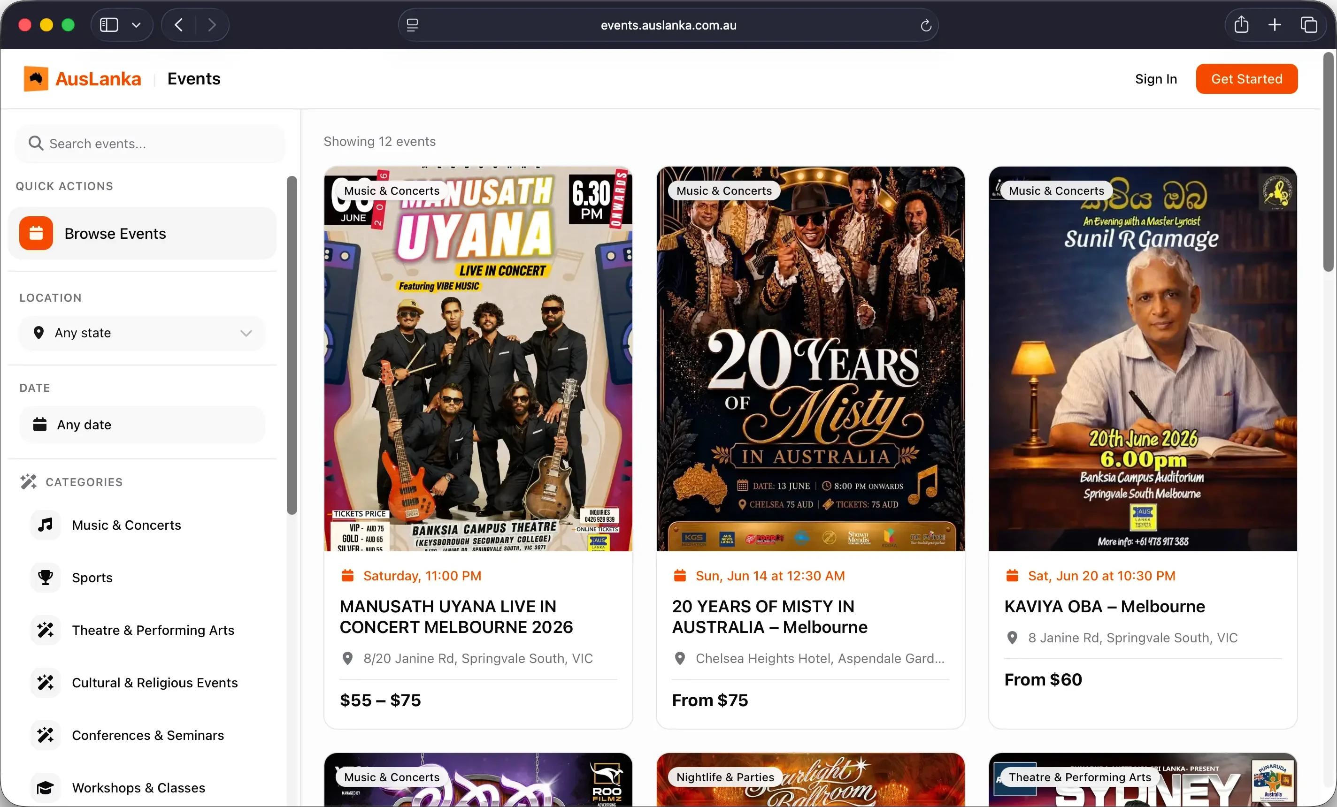Image resolution: width=1337 pixels, height=807 pixels.
Task: Open the page reader icon in address bar
Action: (412, 25)
